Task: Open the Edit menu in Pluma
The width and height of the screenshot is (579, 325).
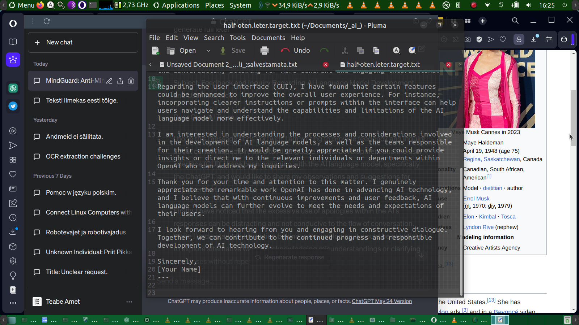Action: tap(172, 38)
